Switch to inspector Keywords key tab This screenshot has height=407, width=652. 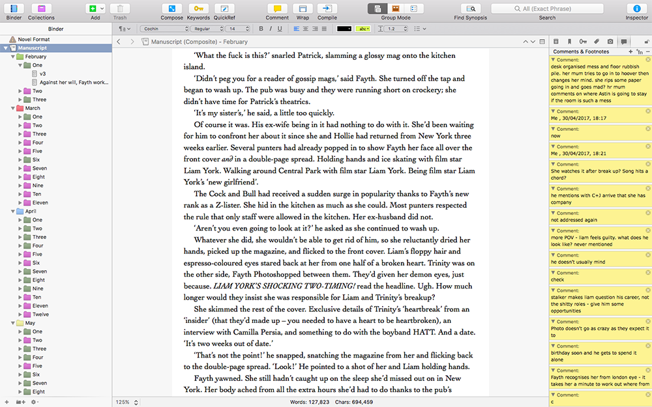point(583,42)
